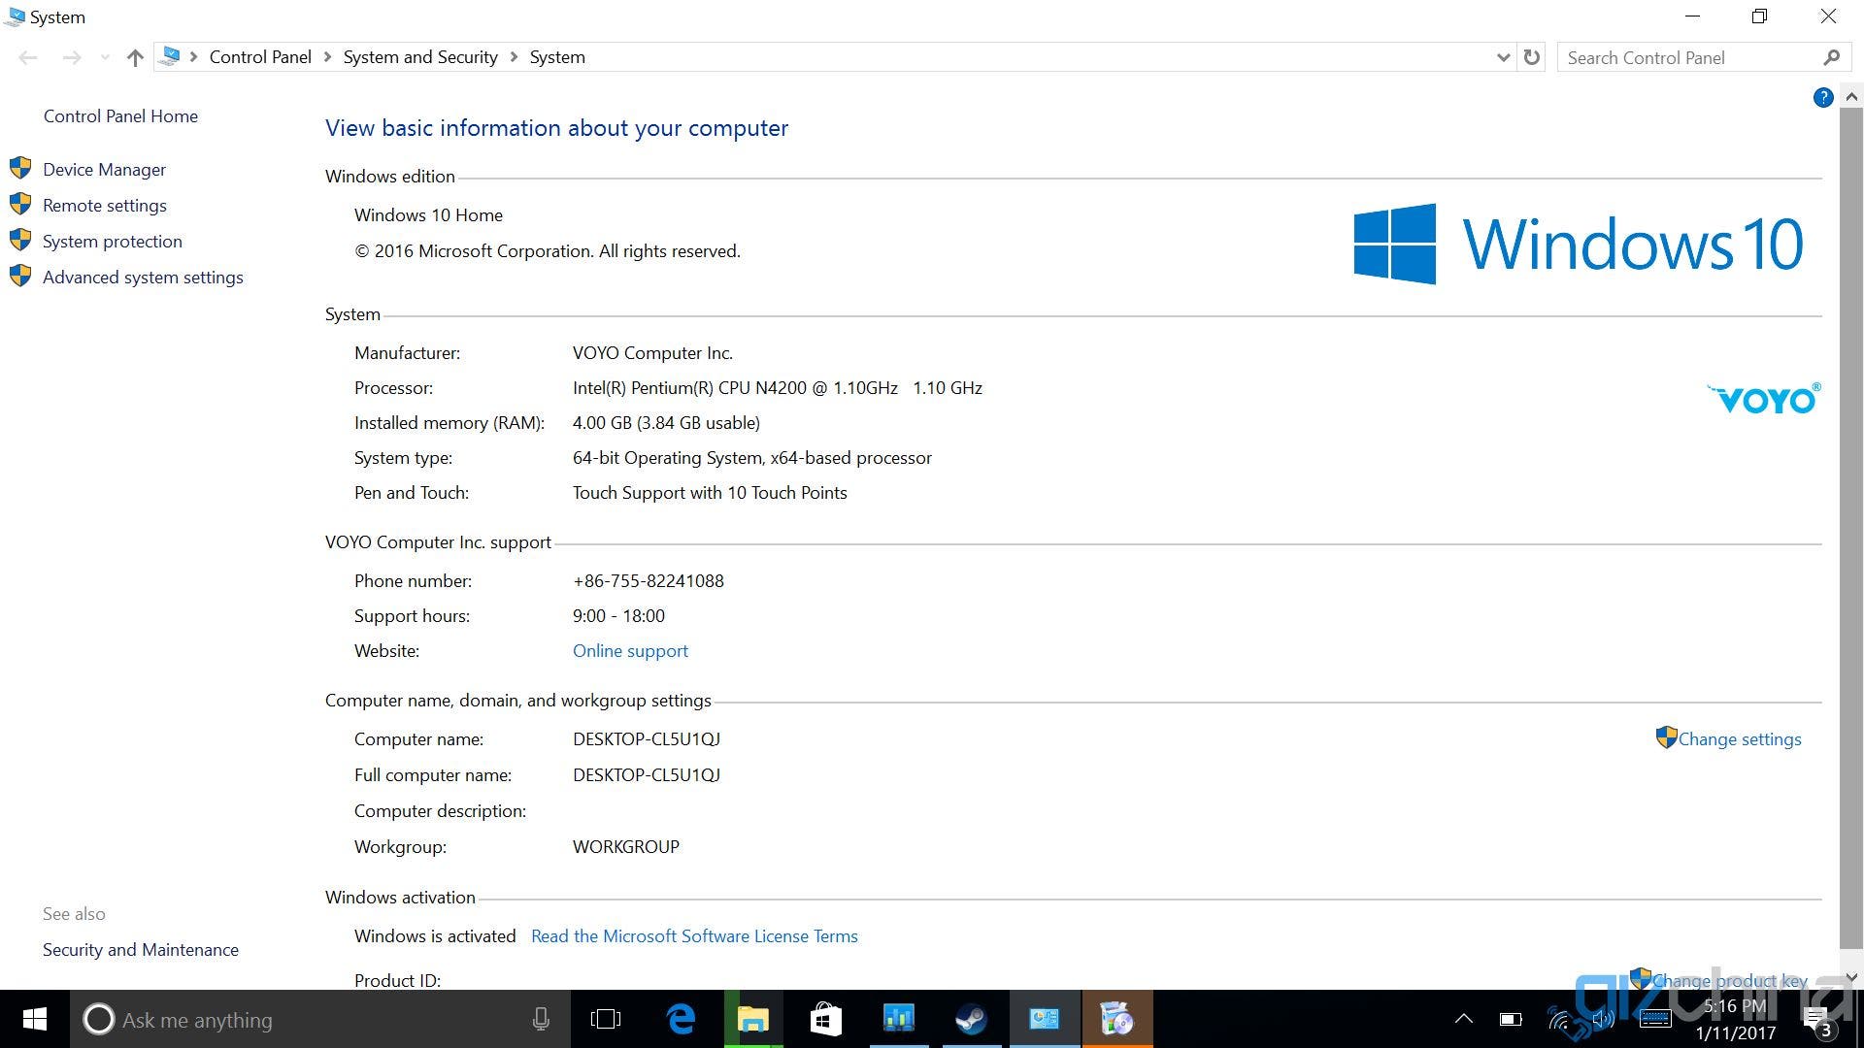Click the battery status tray icon
This screenshot has height=1048, width=1864.
[x=1511, y=1019]
